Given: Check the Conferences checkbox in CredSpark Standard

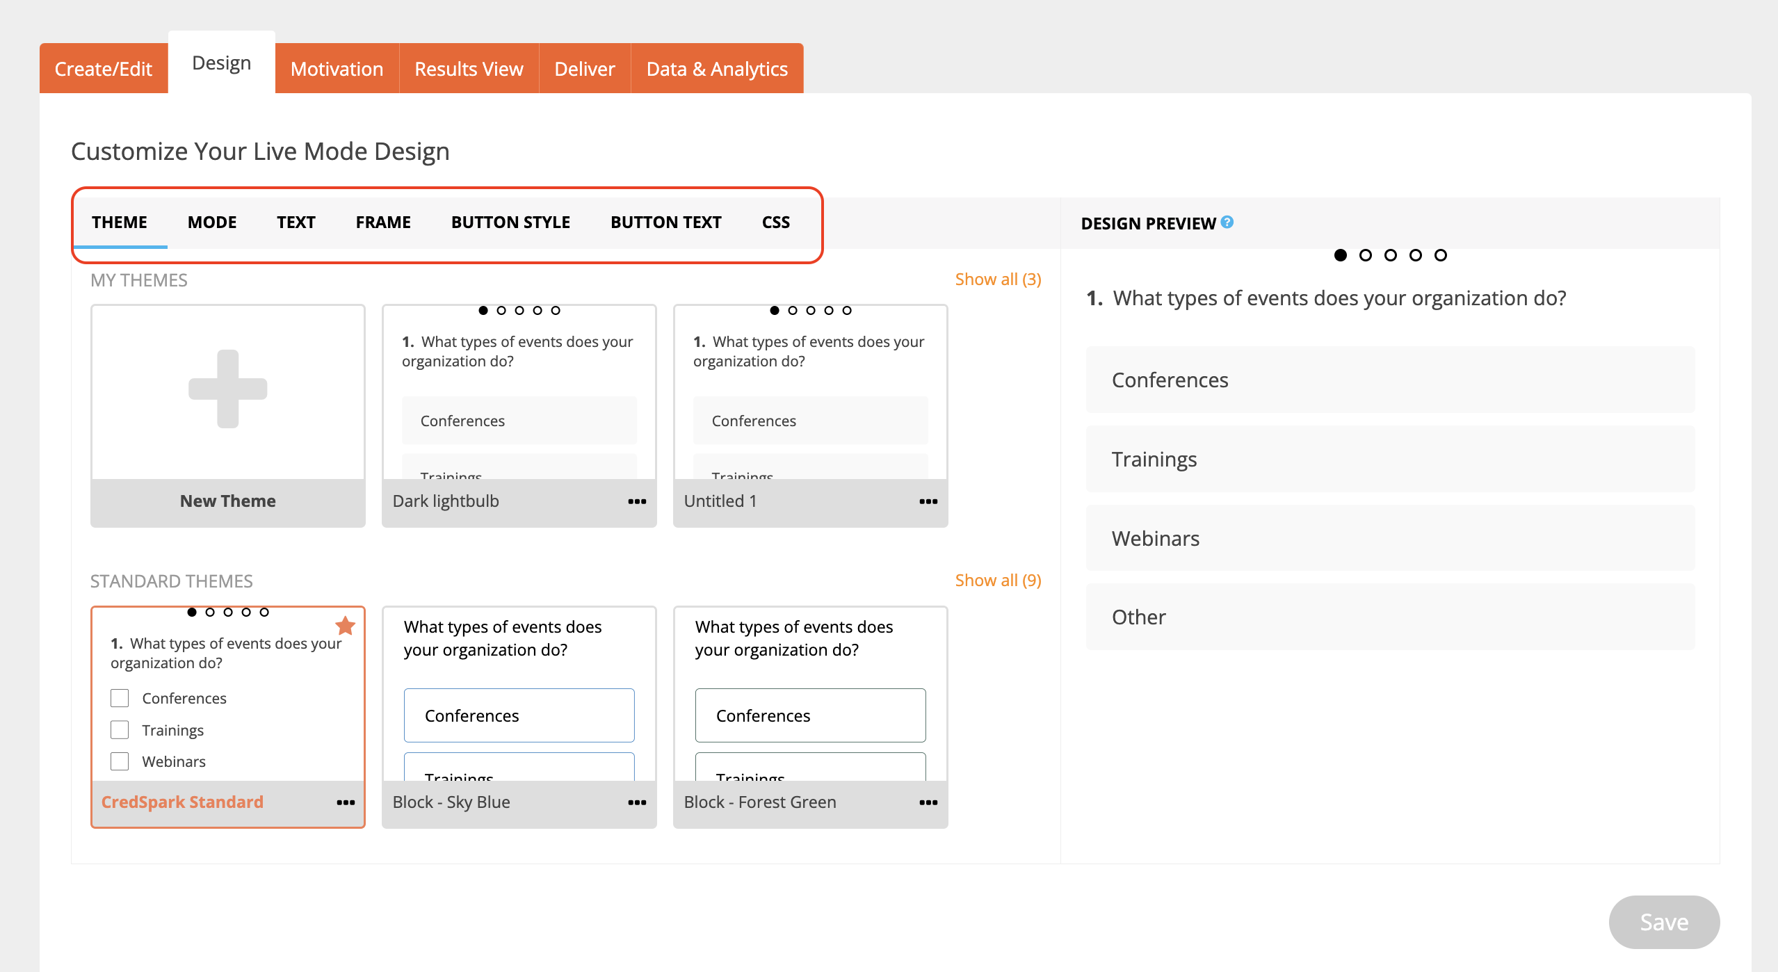Looking at the screenshot, I should click(120, 698).
